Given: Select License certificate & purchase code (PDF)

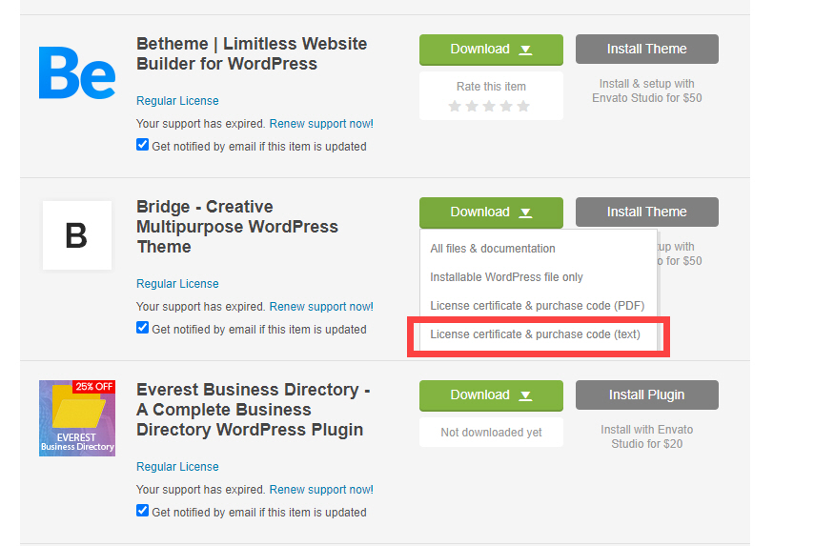Looking at the screenshot, I should [538, 306].
